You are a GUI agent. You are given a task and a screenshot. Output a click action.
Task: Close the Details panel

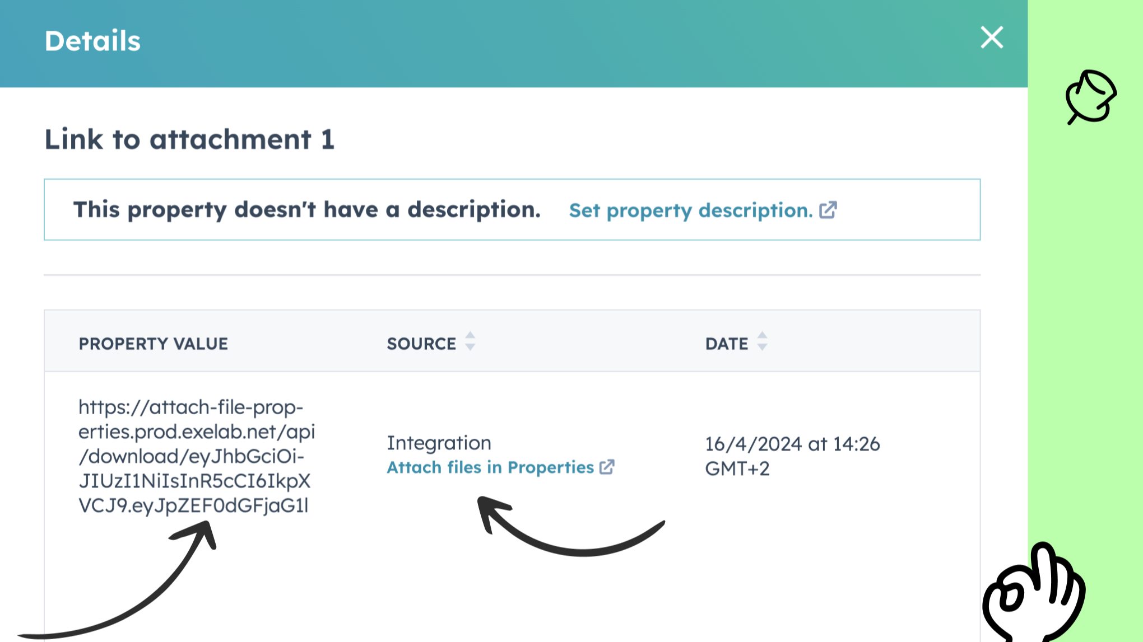point(991,38)
